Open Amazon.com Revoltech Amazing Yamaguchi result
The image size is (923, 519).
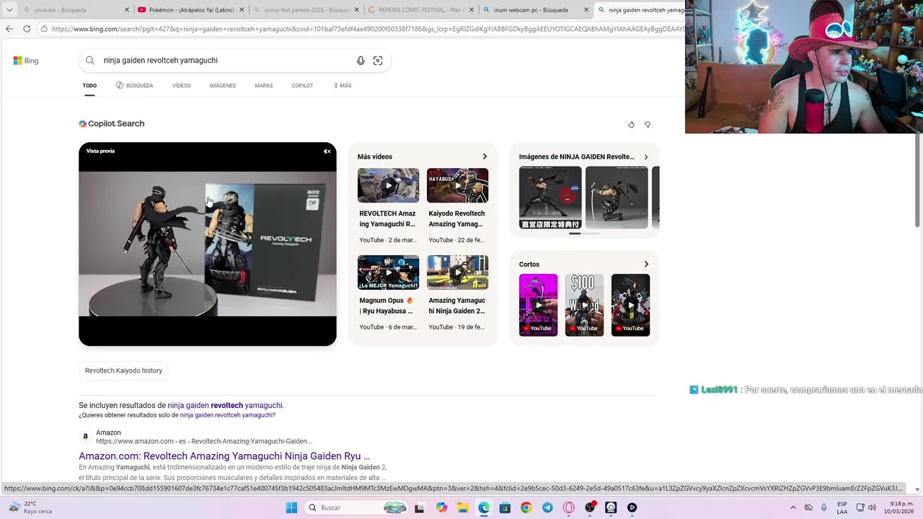click(x=224, y=456)
